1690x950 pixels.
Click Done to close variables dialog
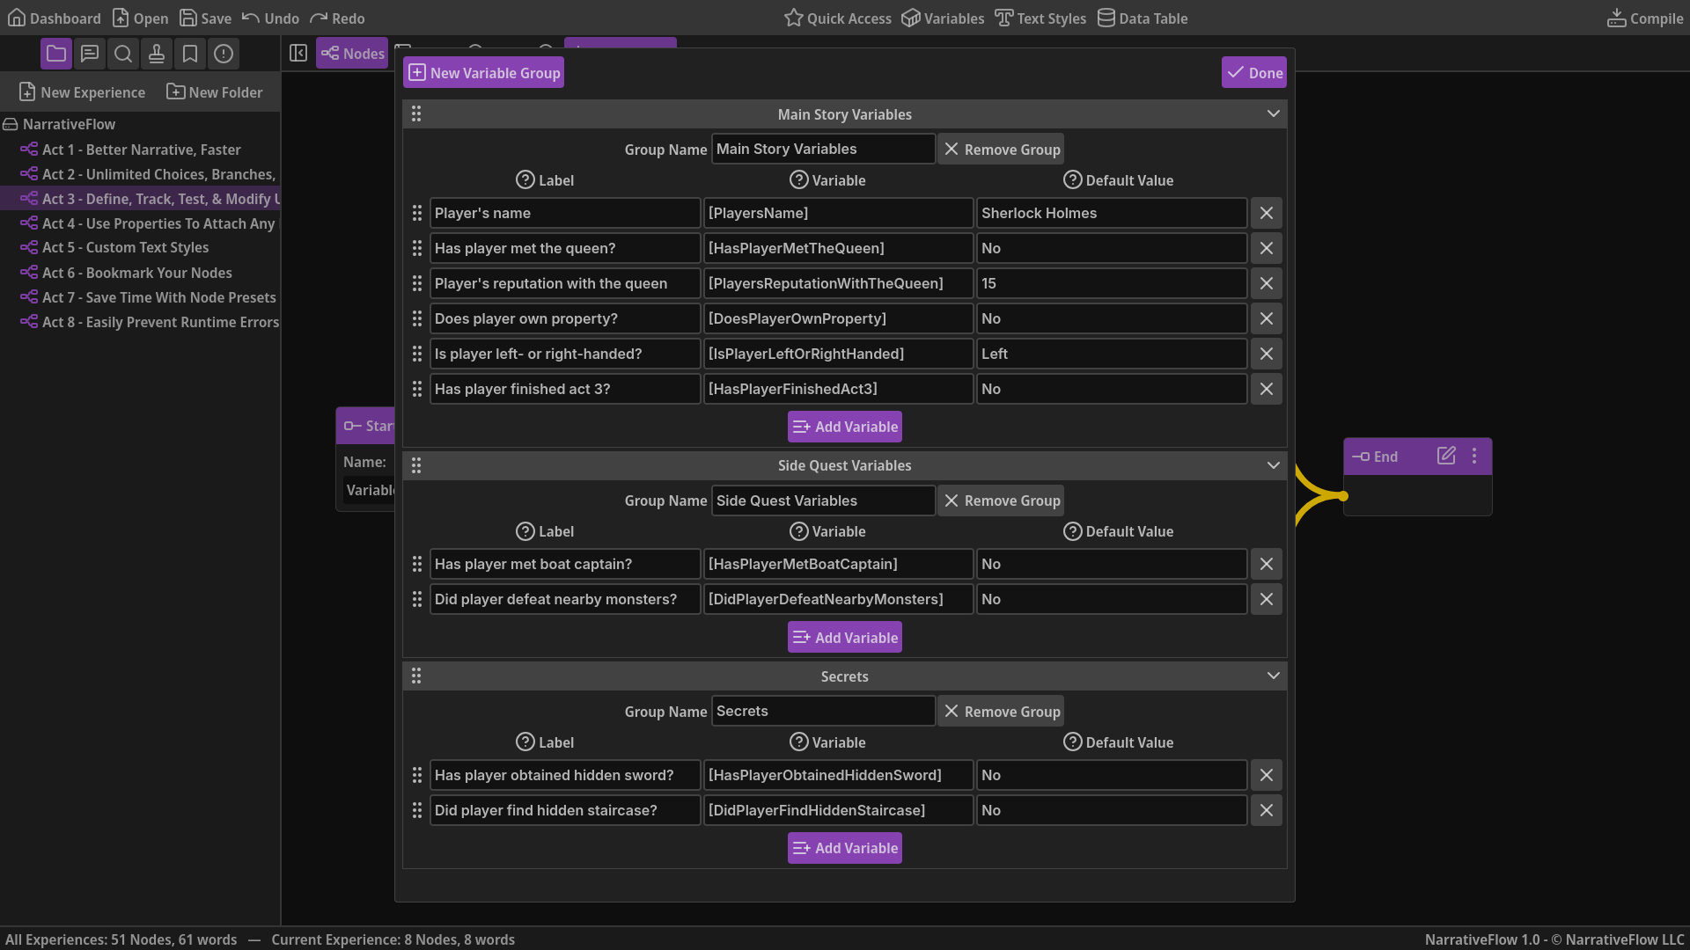(x=1254, y=72)
